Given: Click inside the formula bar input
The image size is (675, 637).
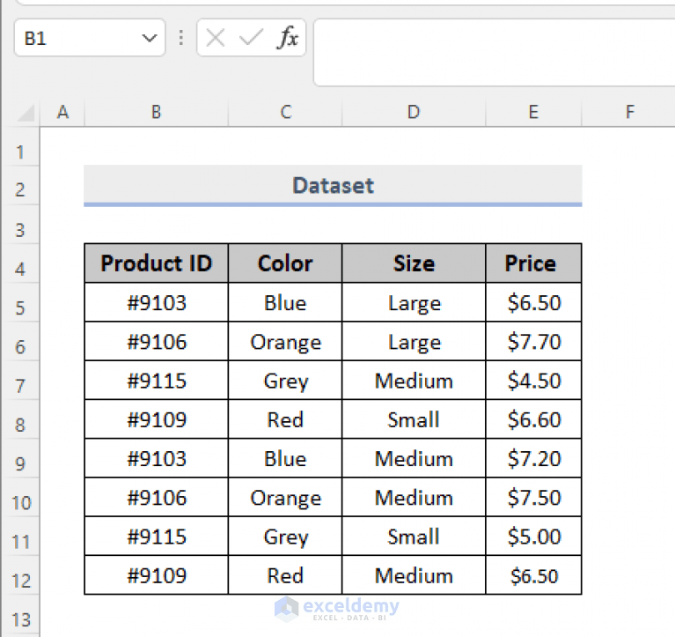Looking at the screenshot, I should [x=495, y=52].
